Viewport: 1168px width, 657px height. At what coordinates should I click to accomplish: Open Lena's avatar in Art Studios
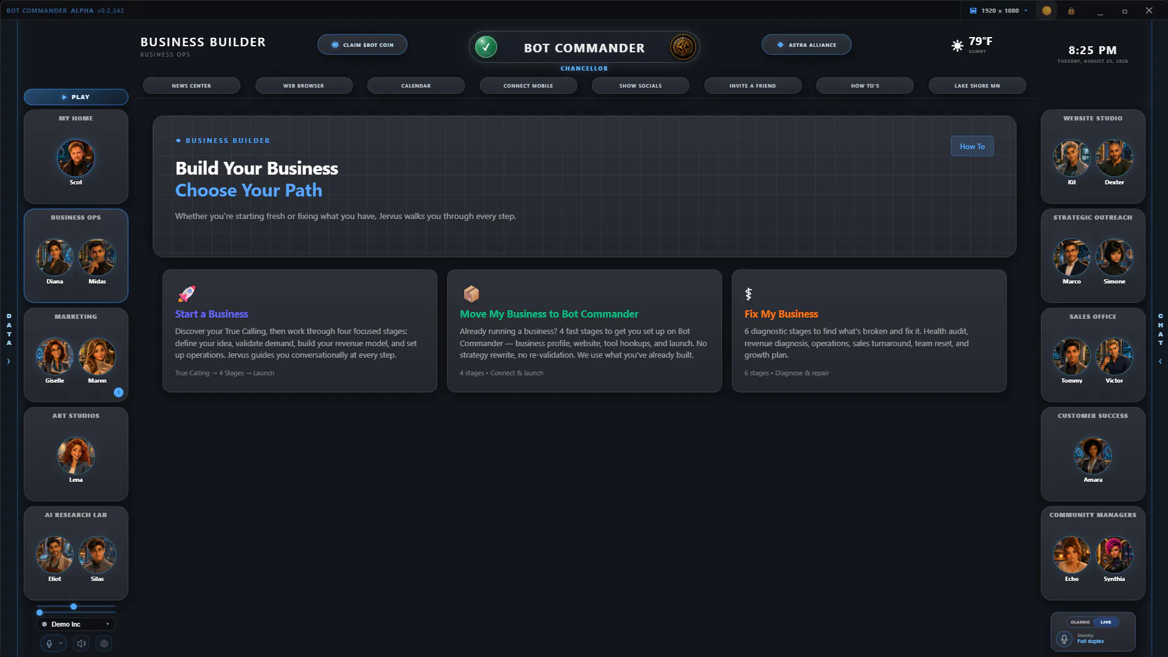click(76, 456)
